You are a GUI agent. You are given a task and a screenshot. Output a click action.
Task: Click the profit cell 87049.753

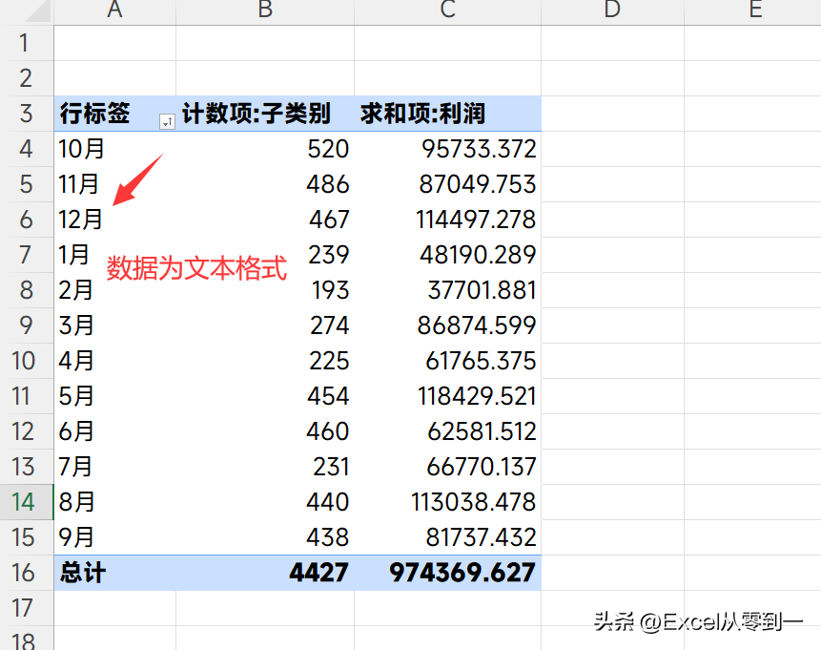447,184
